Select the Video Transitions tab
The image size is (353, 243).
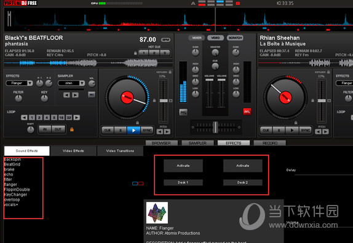[120, 151]
